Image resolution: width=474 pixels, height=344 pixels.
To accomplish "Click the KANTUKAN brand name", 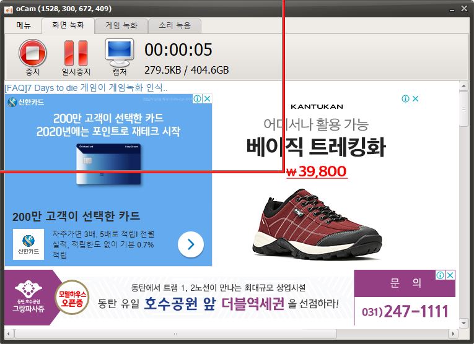I will [x=317, y=106].
